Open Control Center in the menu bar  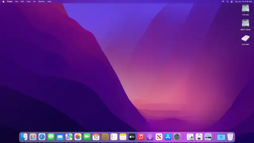232,2
